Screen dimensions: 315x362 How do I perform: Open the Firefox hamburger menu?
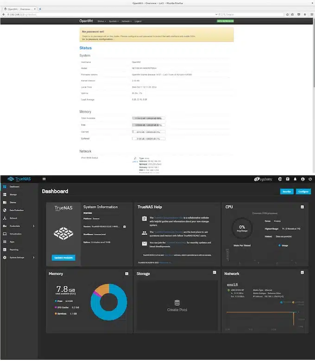(x=312, y=14)
